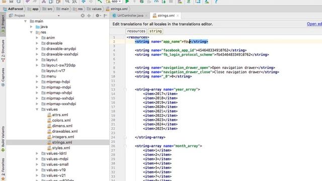Click the string editor breadcrumb tag
This screenshot has width=322, height=181.
(155, 31)
